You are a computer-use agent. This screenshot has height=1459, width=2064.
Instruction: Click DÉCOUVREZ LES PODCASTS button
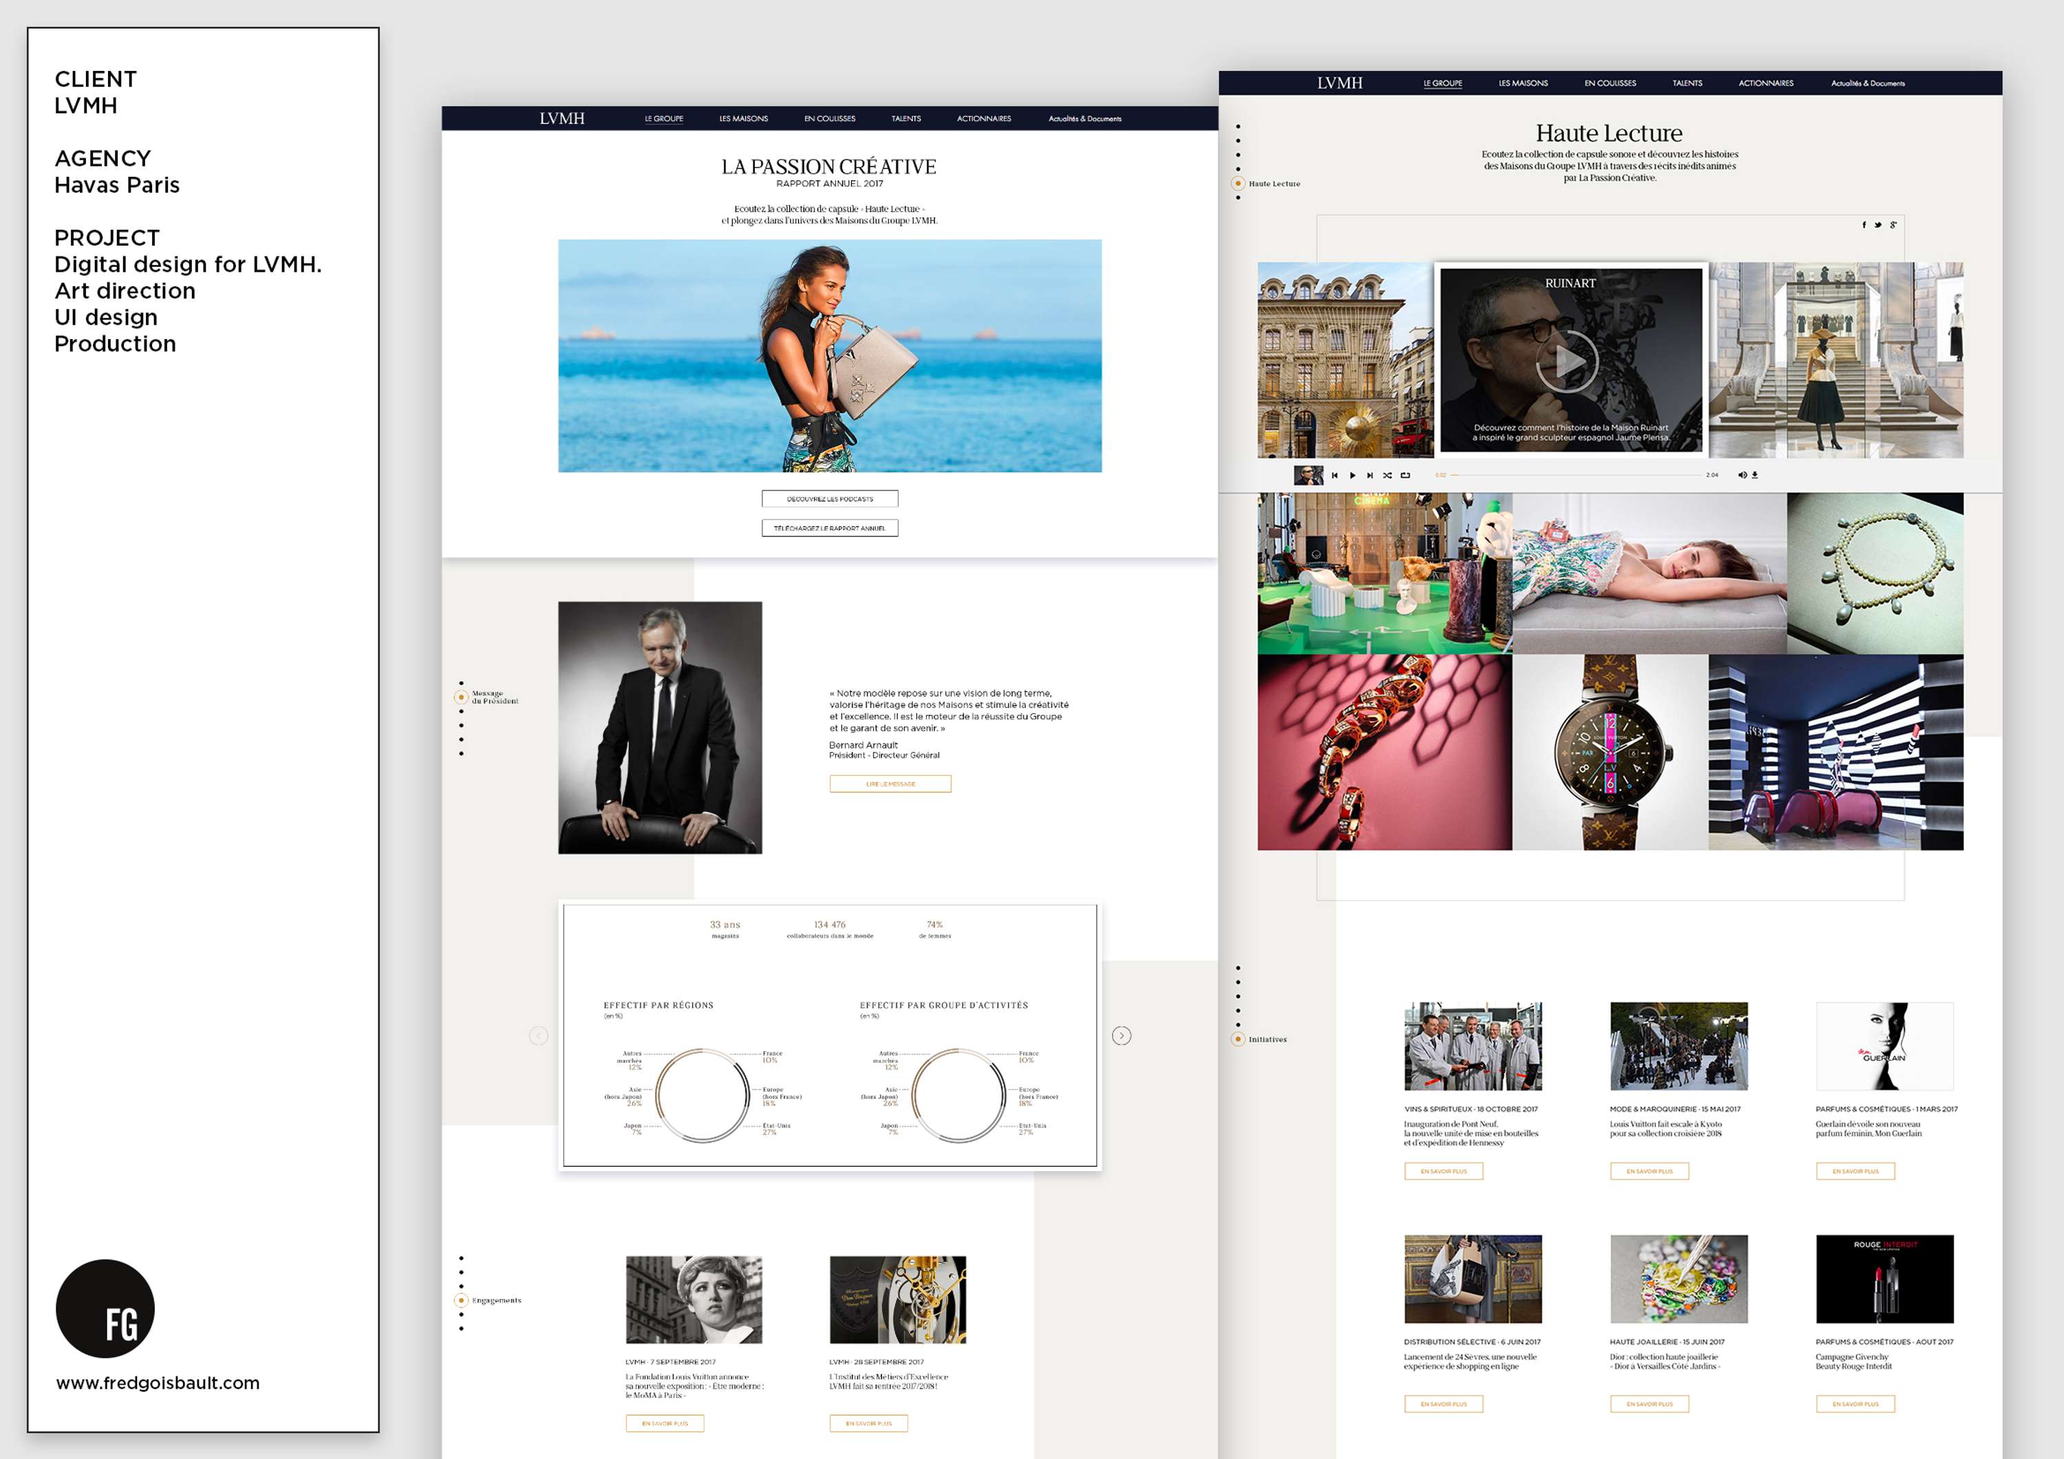pyautogui.click(x=830, y=499)
